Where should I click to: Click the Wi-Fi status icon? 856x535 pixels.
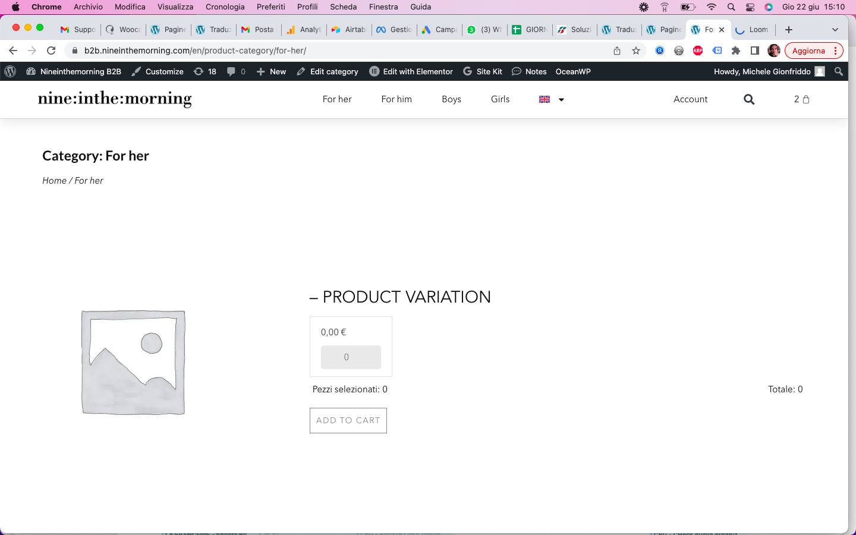point(712,7)
